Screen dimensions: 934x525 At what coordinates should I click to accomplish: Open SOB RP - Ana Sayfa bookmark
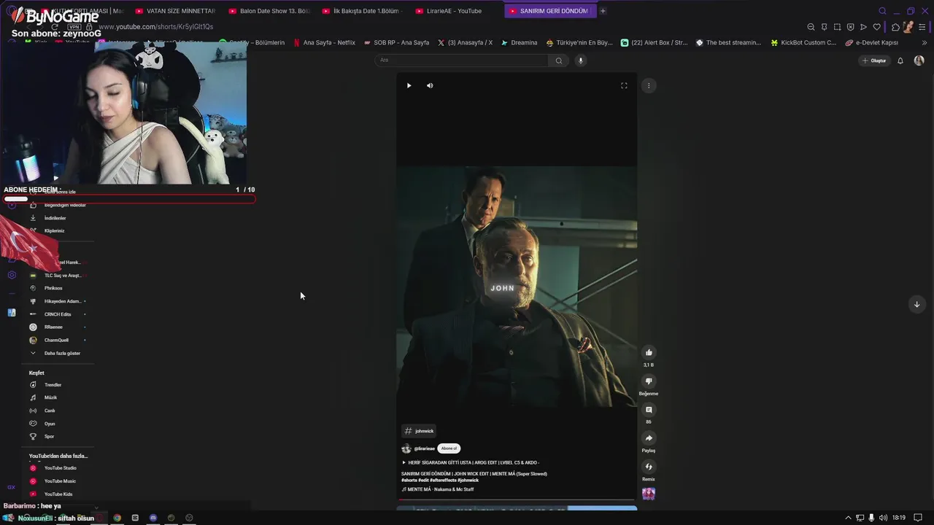click(396, 42)
